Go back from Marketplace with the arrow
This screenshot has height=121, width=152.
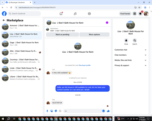[4, 20]
